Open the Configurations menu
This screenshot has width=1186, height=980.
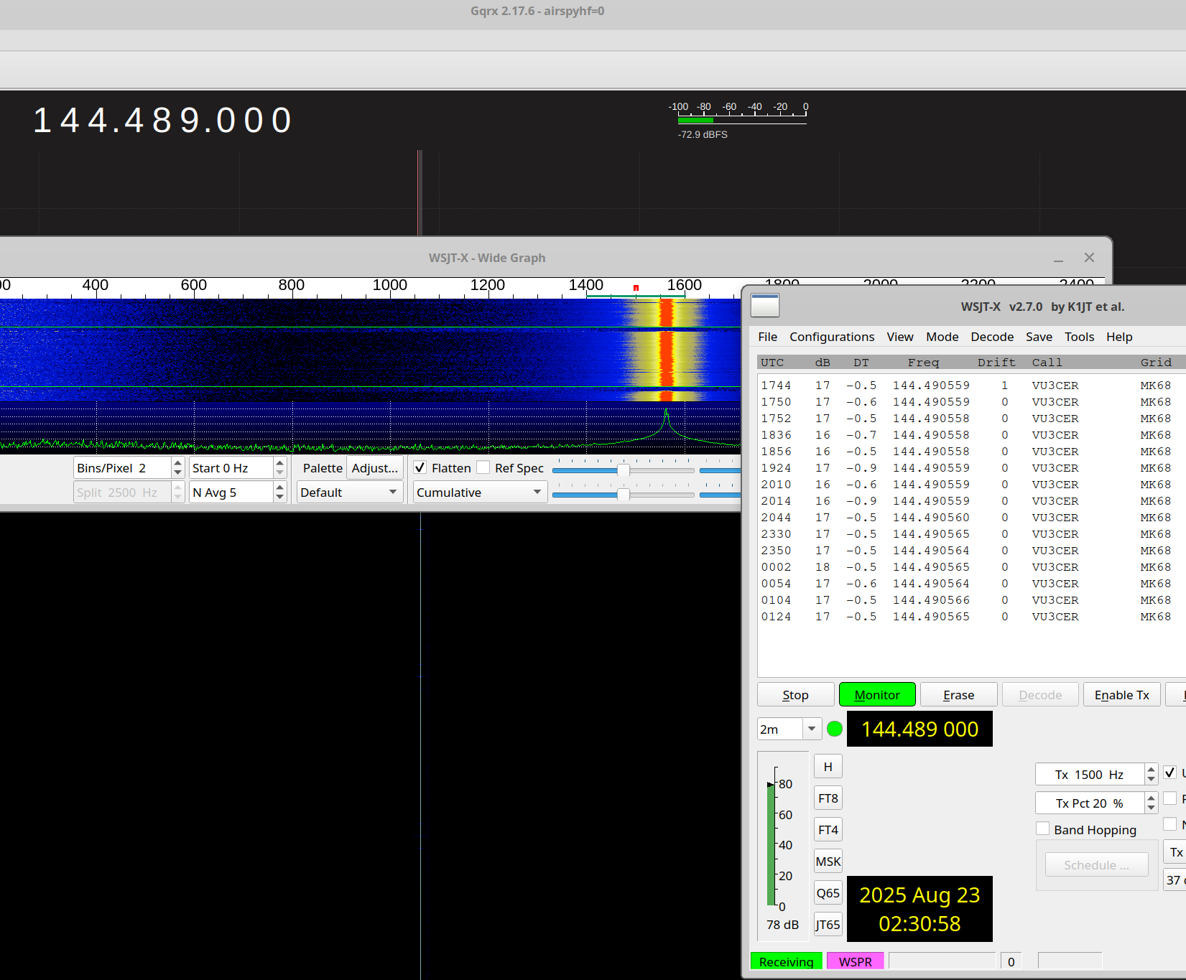coord(832,337)
